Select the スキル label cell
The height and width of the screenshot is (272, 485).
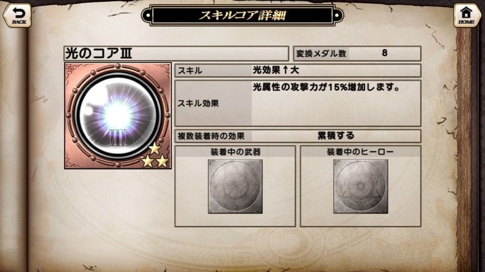point(213,71)
